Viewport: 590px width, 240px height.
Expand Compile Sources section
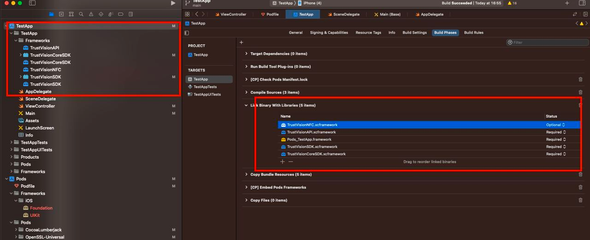(247, 92)
